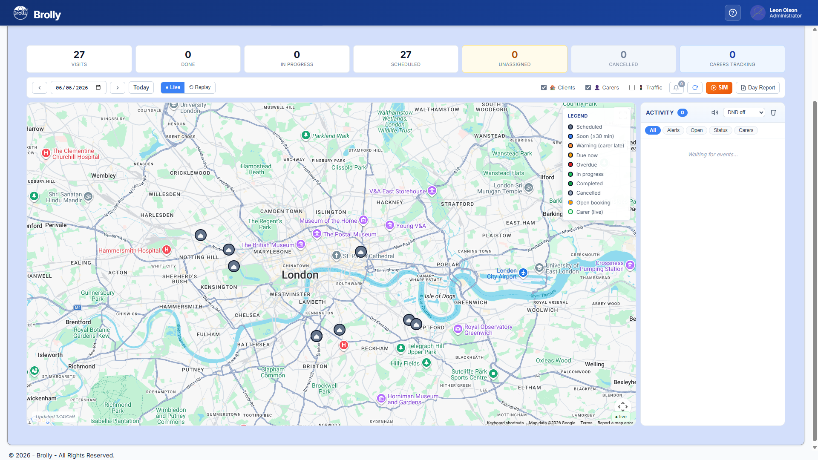Click the date input 06/06/2026
This screenshot has width=818, height=460.
point(78,88)
